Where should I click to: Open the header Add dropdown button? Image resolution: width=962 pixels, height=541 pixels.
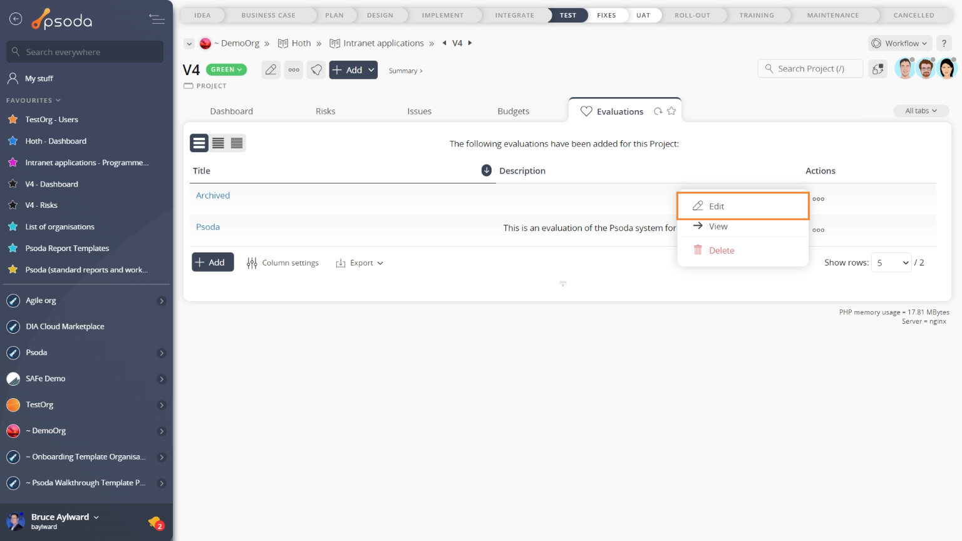pyautogui.click(x=353, y=70)
